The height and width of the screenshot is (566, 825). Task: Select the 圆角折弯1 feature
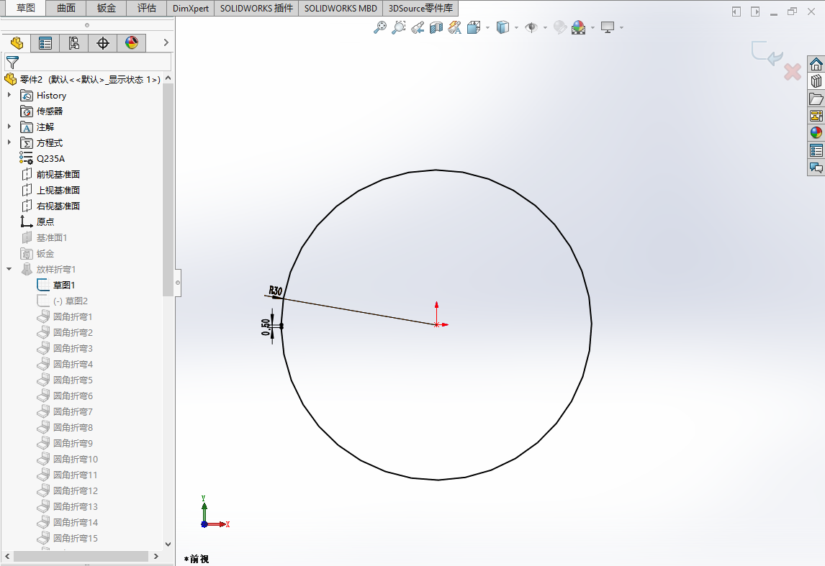click(x=65, y=317)
